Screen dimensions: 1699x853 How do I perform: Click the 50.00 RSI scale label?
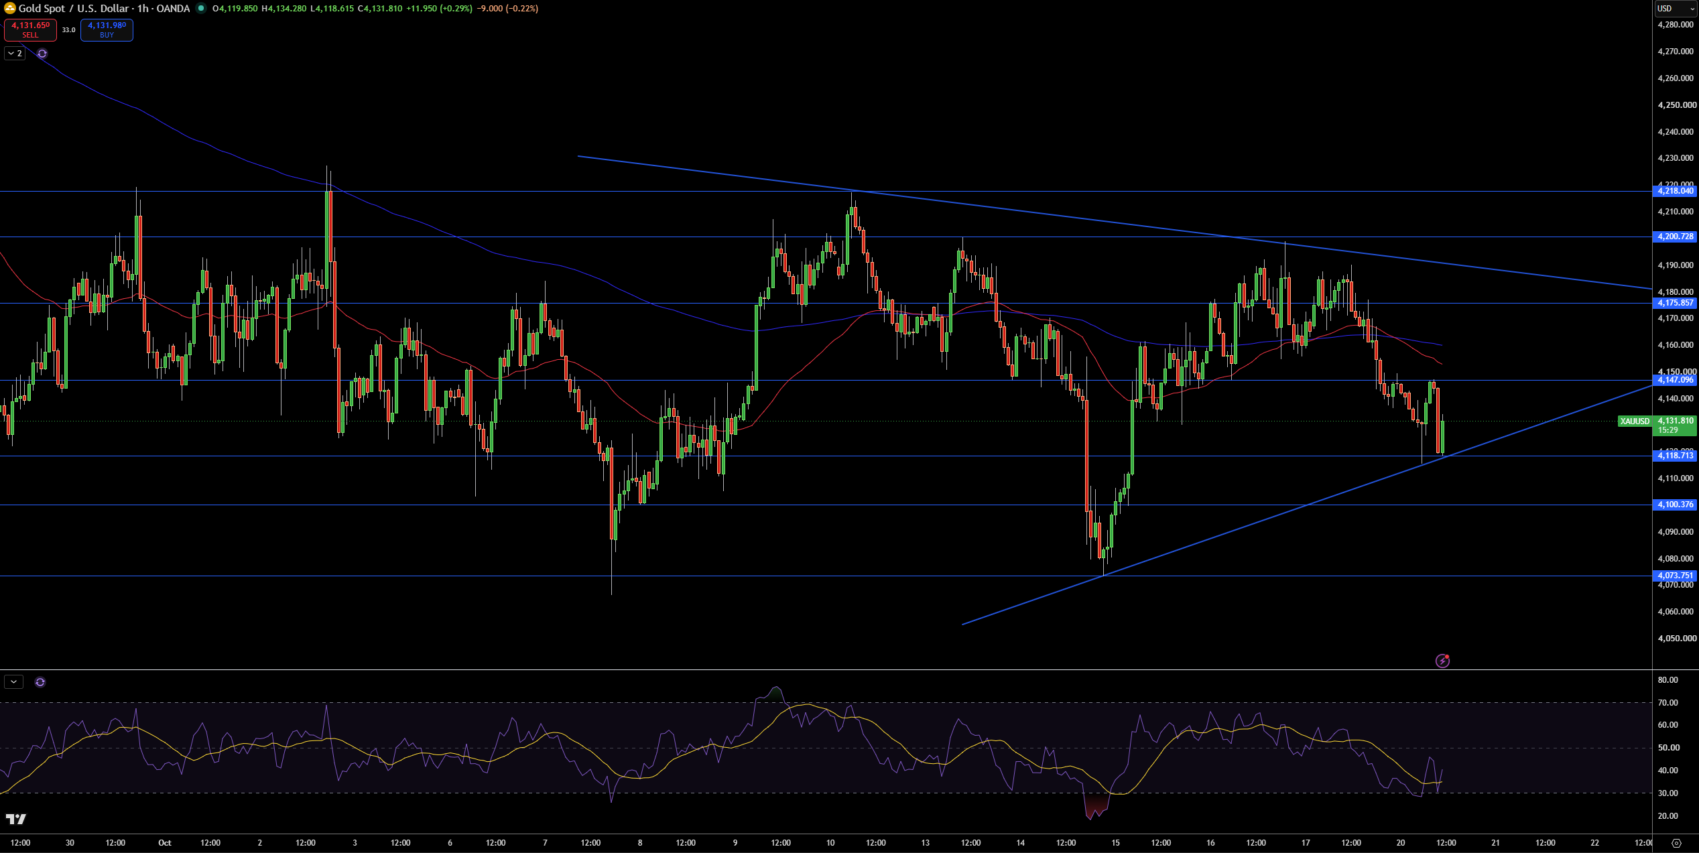(x=1667, y=748)
